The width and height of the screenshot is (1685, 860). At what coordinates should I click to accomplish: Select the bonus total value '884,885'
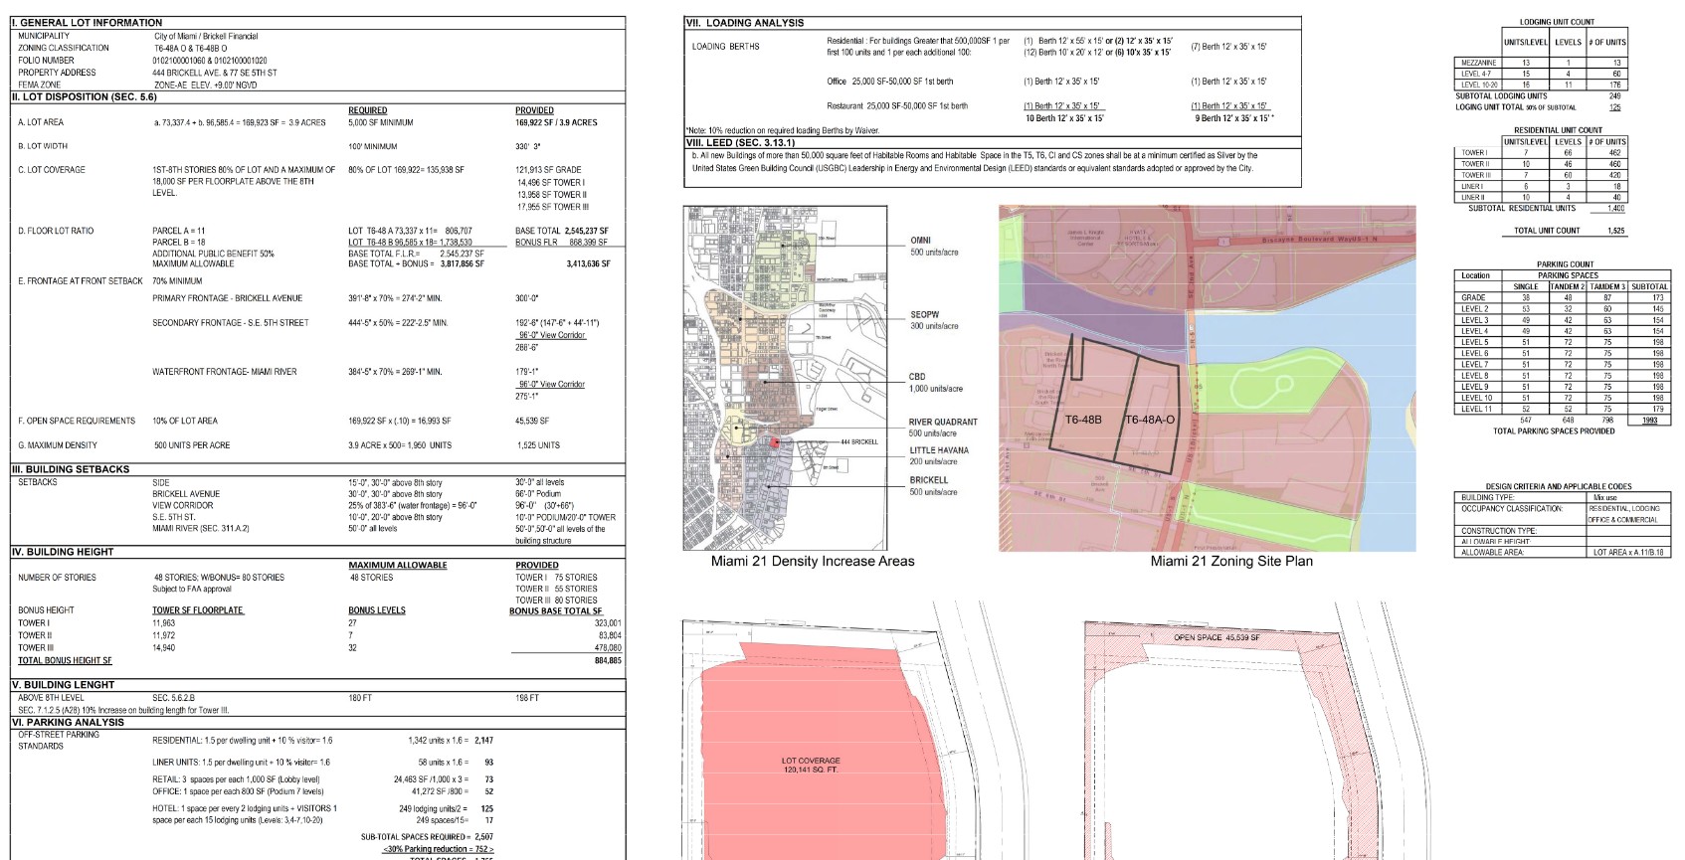coord(608,660)
